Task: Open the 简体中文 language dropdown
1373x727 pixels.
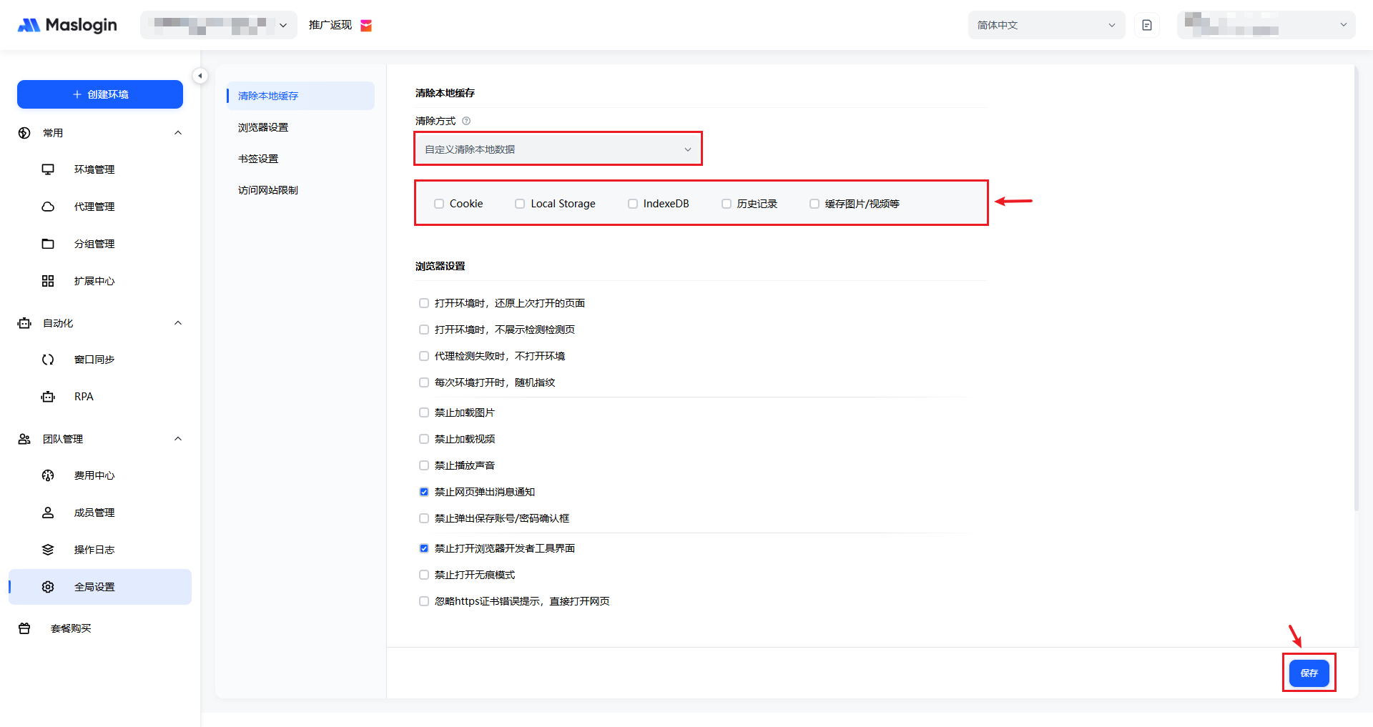Action: 1045,25
